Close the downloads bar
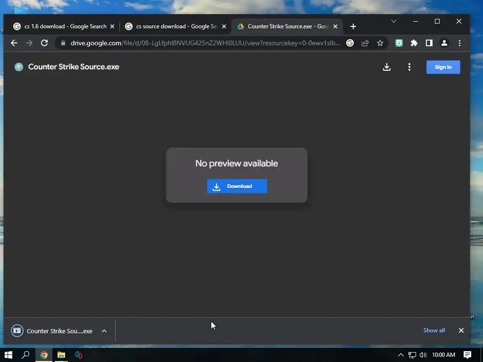The image size is (483, 362). tap(461, 330)
